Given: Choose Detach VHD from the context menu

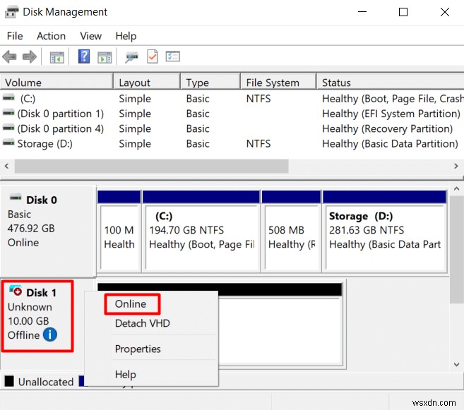Looking at the screenshot, I should [143, 323].
